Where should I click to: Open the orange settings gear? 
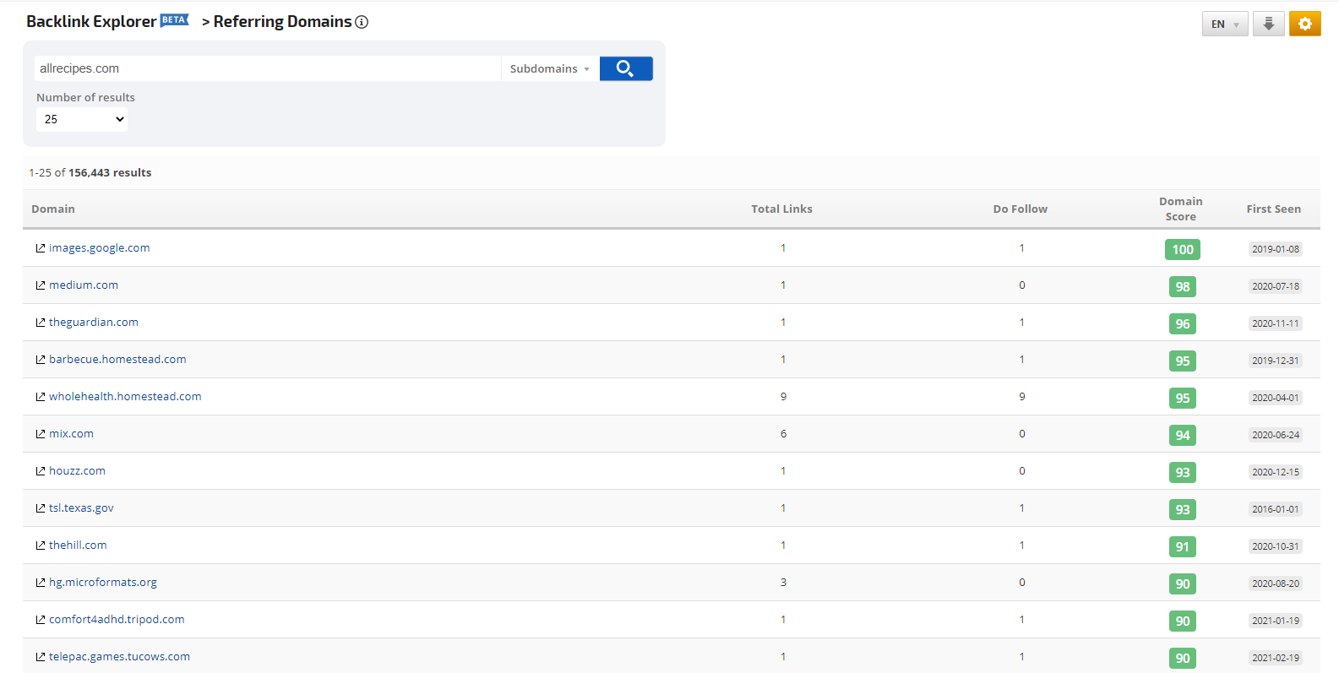1304,24
